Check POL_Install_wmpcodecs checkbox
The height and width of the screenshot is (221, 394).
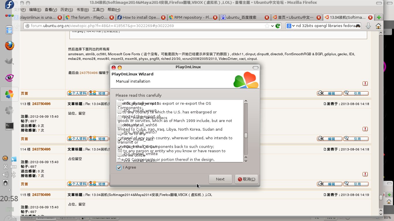119,118
